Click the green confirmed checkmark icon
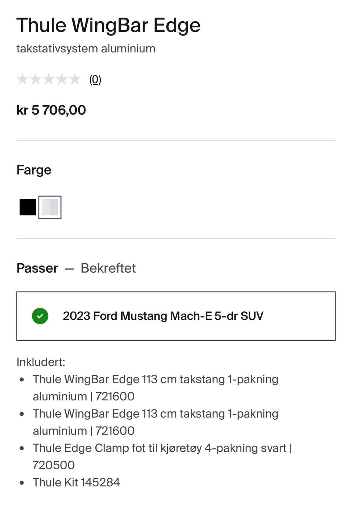The width and height of the screenshot is (352, 506). click(40, 316)
